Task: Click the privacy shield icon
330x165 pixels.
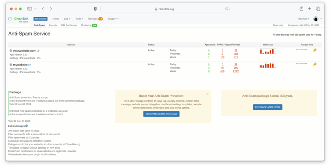Action: [95, 9]
